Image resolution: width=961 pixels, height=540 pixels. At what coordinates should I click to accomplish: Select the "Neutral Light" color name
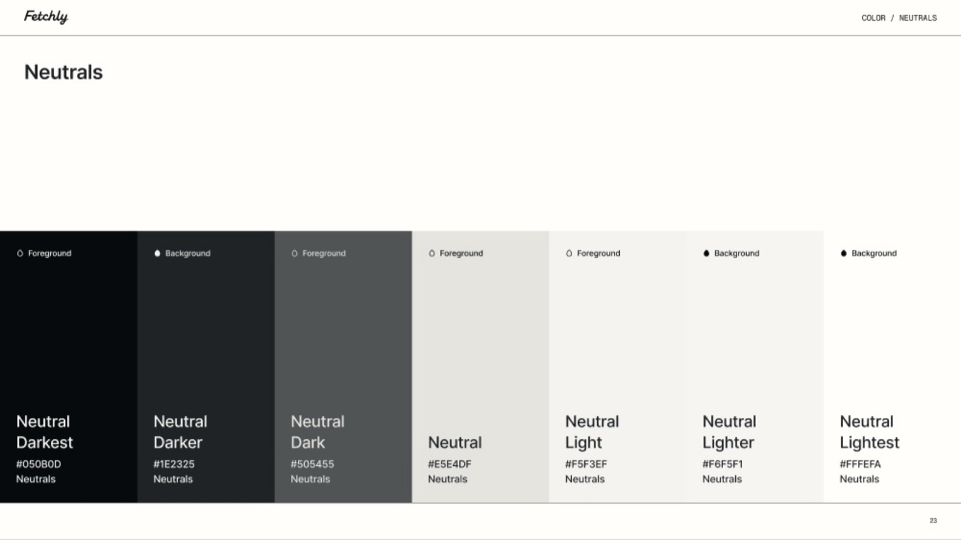coord(592,432)
